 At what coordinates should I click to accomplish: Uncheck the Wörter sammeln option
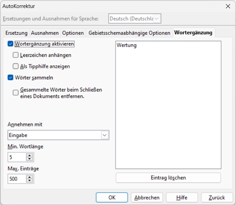[10, 77]
